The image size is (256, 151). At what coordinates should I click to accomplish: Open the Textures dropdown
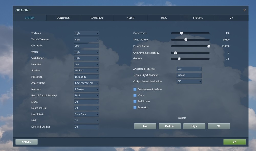coord(86,33)
